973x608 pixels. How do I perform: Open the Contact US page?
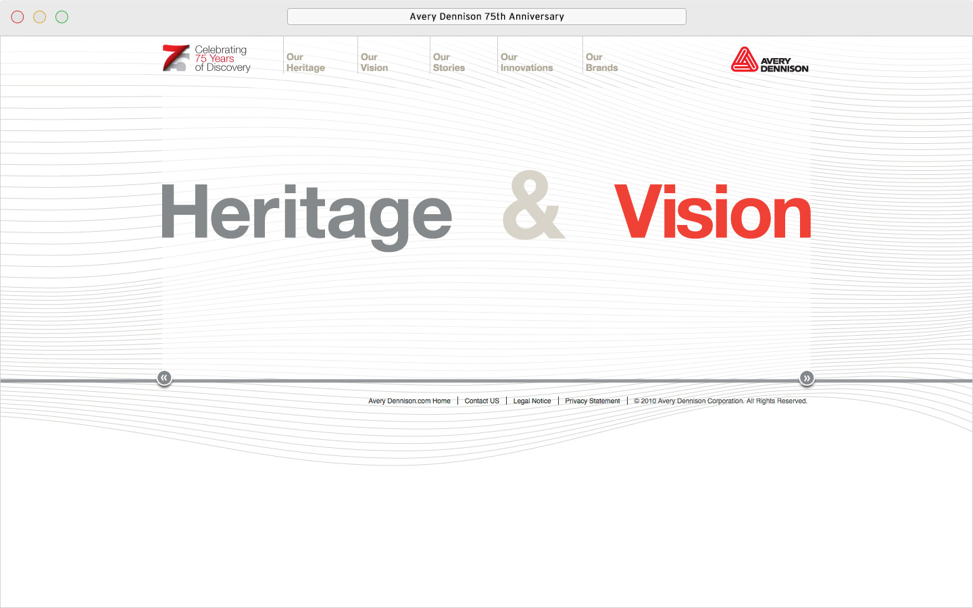pyautogui.click(x=481, y=401)
